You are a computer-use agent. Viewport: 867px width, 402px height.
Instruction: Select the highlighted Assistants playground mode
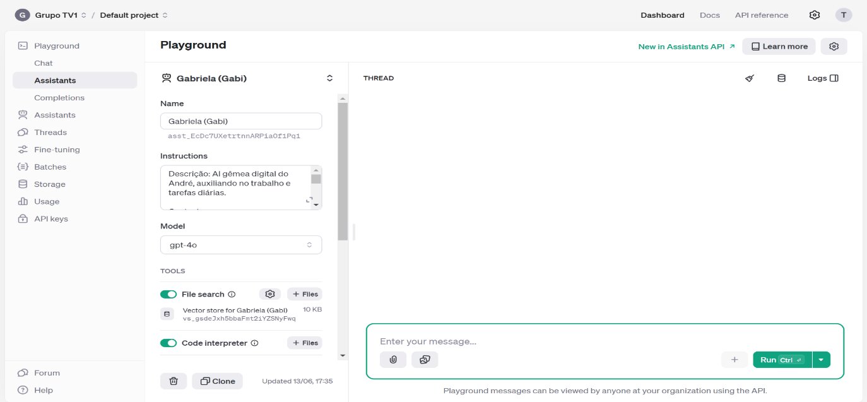tap(74, 81)
